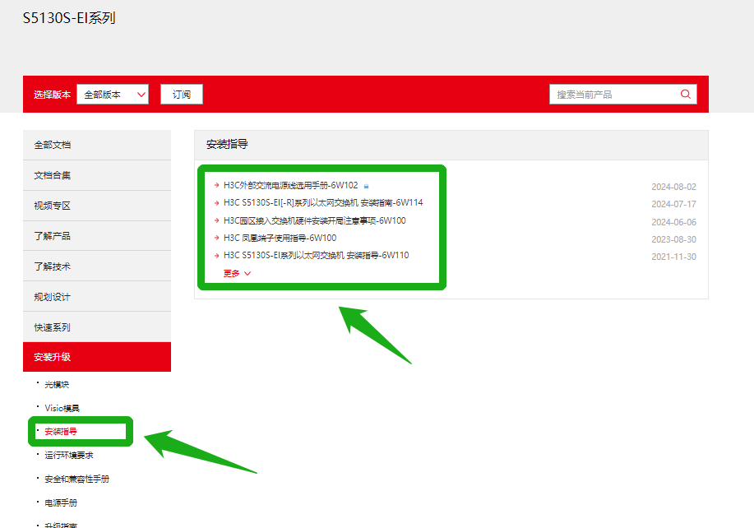Click the 订阅 subscribe button
754x528 pixels.
(x=181, y=95)
